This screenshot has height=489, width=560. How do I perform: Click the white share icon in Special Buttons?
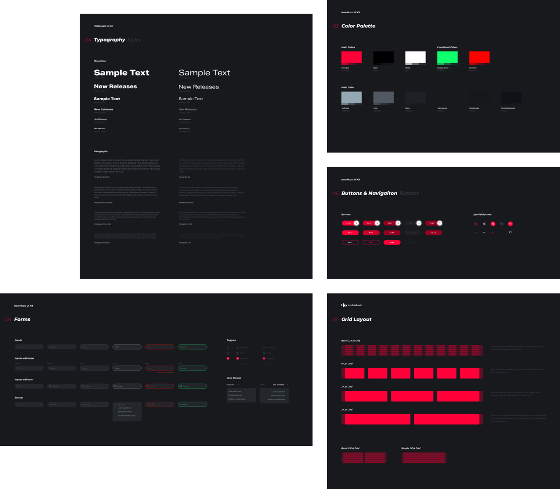484,224
